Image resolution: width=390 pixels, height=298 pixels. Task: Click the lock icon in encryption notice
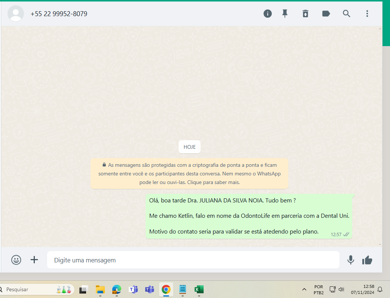pyautogui.click(x=104, y=165)
